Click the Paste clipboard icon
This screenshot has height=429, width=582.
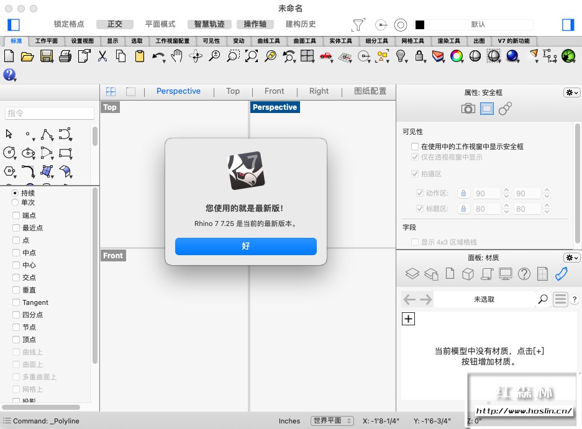140,56
